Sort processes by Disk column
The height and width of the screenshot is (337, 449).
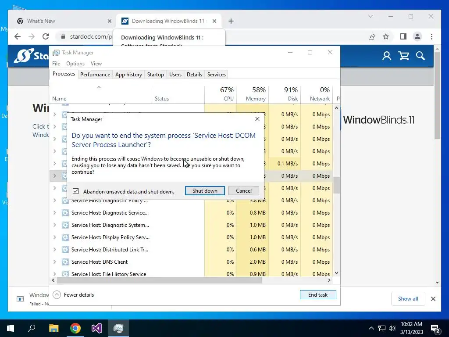pos(285,94)
